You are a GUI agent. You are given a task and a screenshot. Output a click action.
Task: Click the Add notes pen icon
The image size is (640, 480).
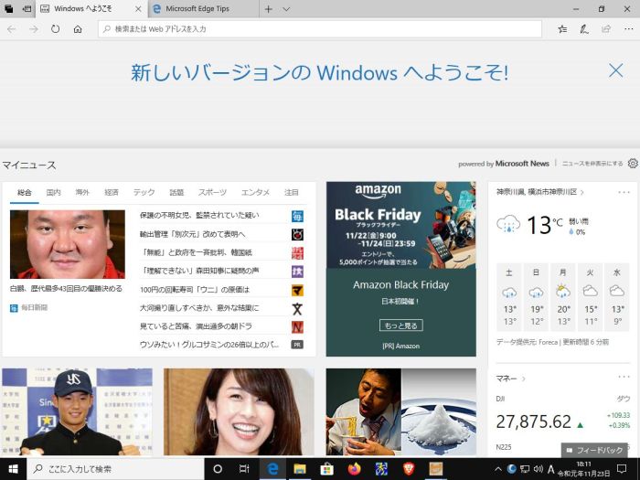point(584,29)
